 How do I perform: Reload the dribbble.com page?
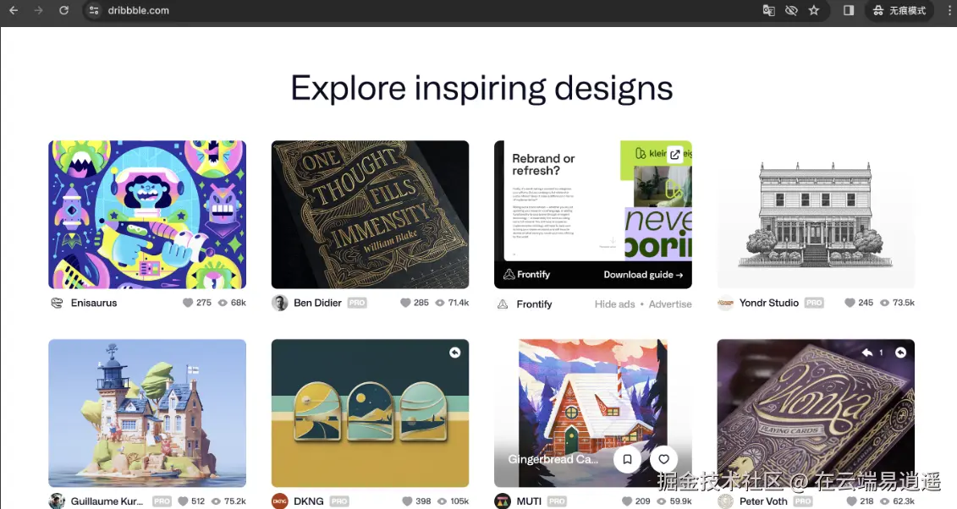tap(63, 10)
